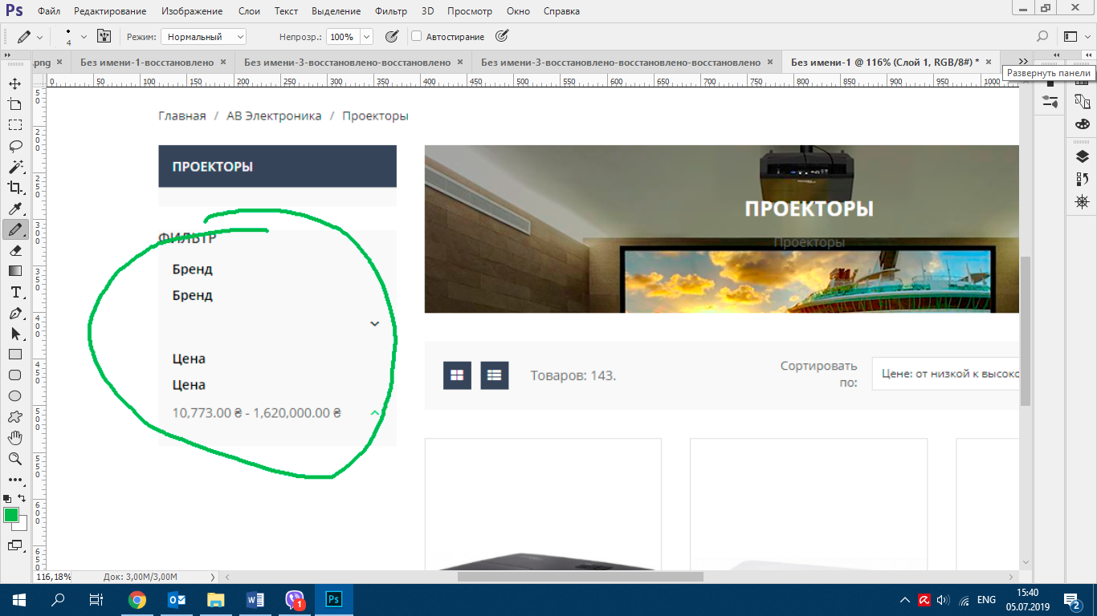Change the screen mode
Viewport: 1097px width, 616px height.
(x=14, y=545)
